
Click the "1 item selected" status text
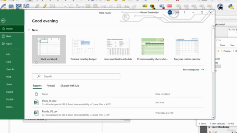217,123
